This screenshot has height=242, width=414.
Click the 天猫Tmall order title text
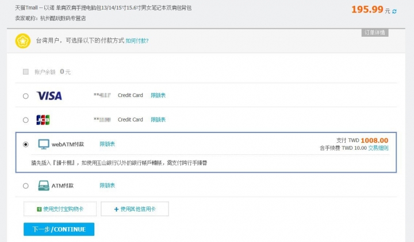click(103, 8)
